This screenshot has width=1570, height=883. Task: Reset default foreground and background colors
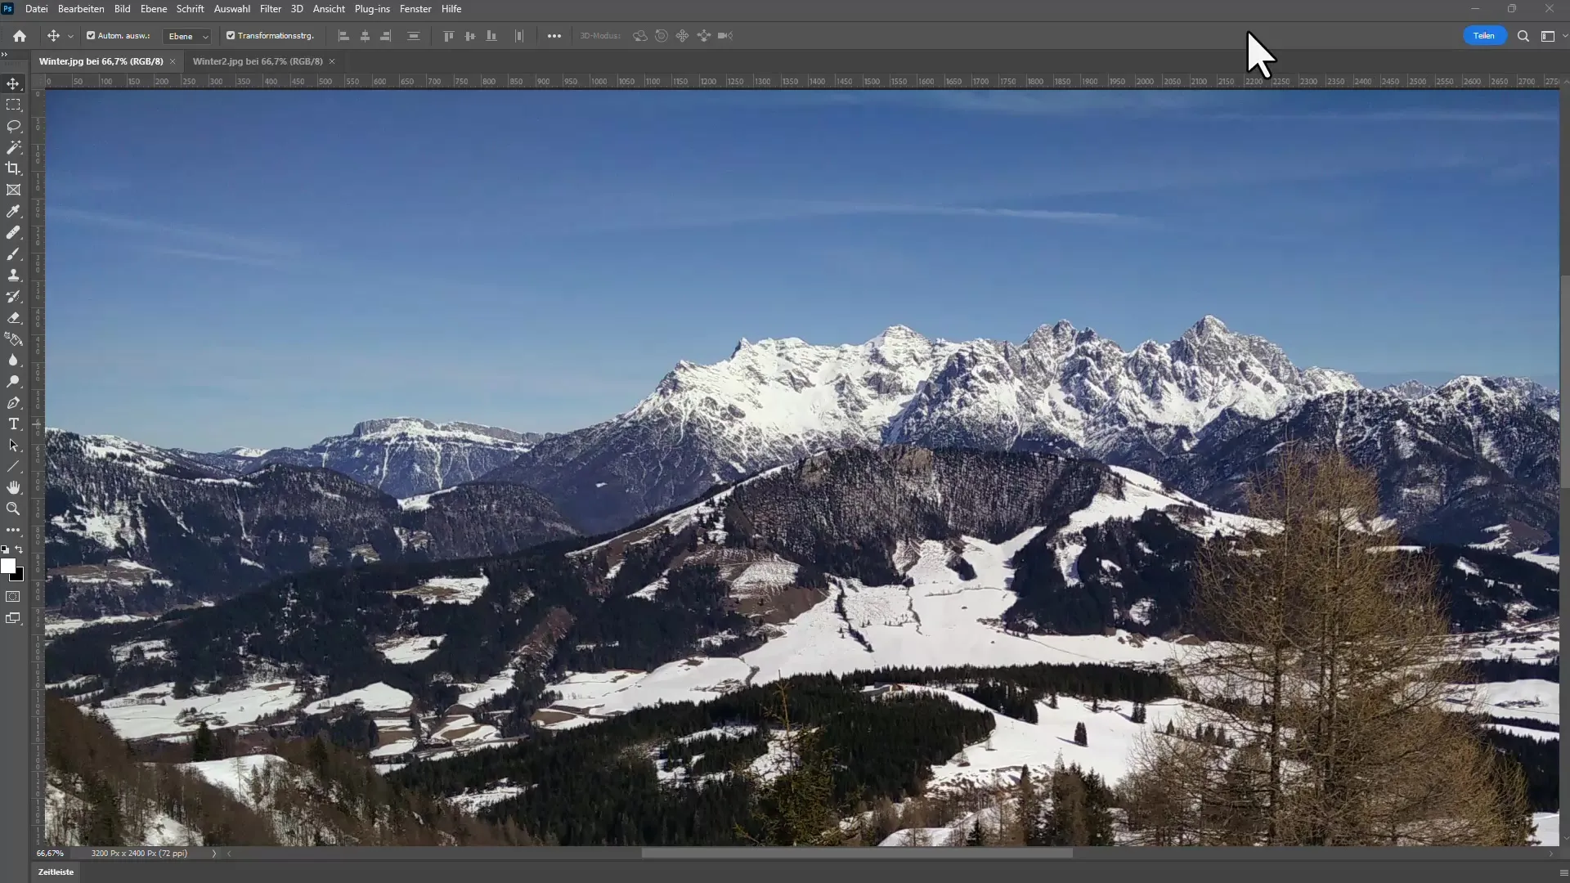click(5, 549)
